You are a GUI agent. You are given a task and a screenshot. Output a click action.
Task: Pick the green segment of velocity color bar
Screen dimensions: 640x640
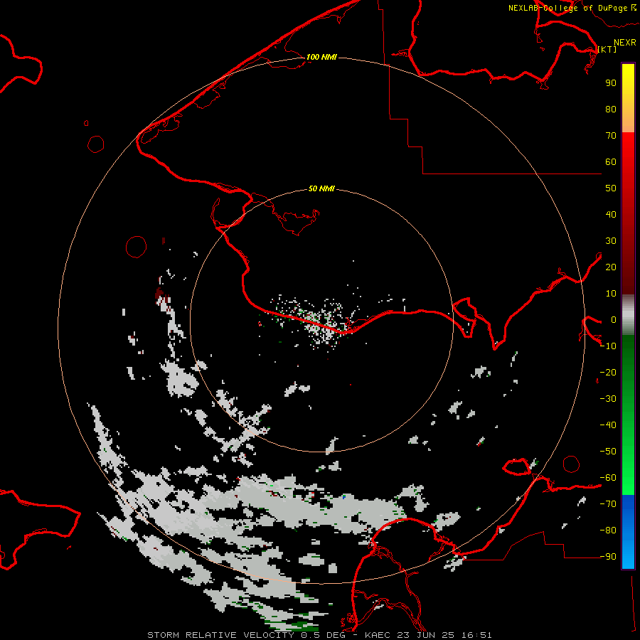[x=628, y=415]
